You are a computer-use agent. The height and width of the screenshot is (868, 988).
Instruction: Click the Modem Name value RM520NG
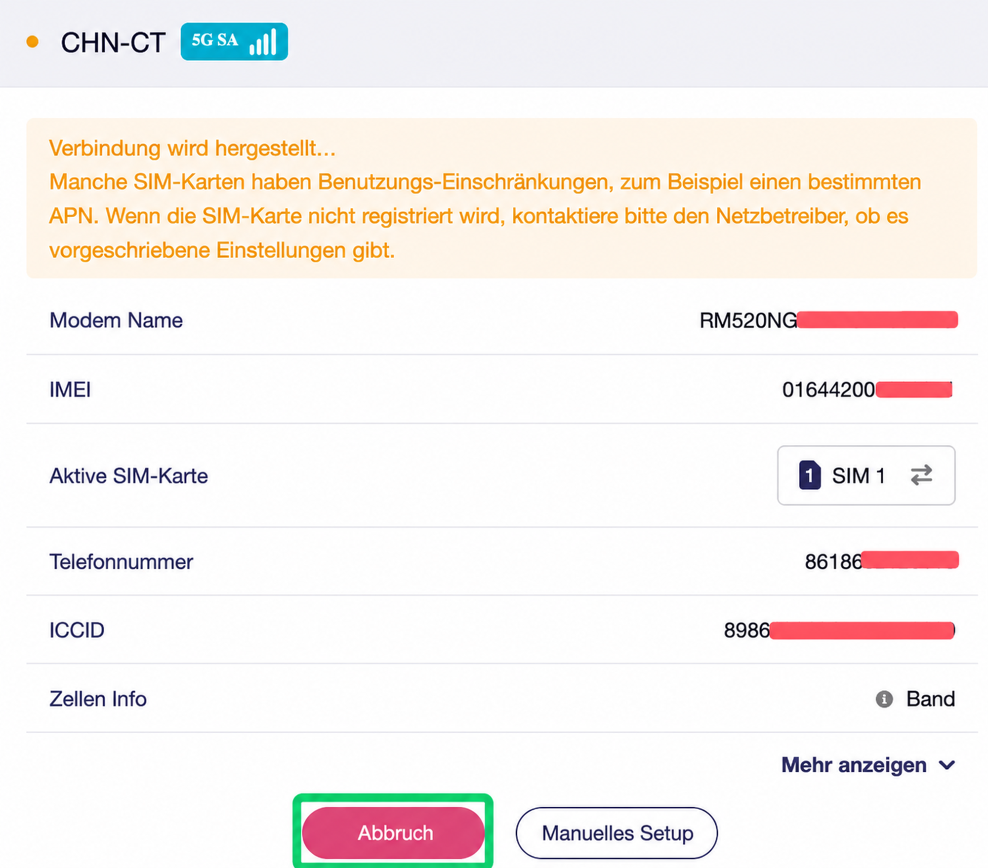(828, 320)
